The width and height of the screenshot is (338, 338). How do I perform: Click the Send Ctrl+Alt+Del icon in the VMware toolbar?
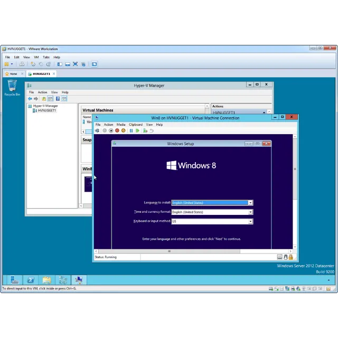(x=22, y=64)
